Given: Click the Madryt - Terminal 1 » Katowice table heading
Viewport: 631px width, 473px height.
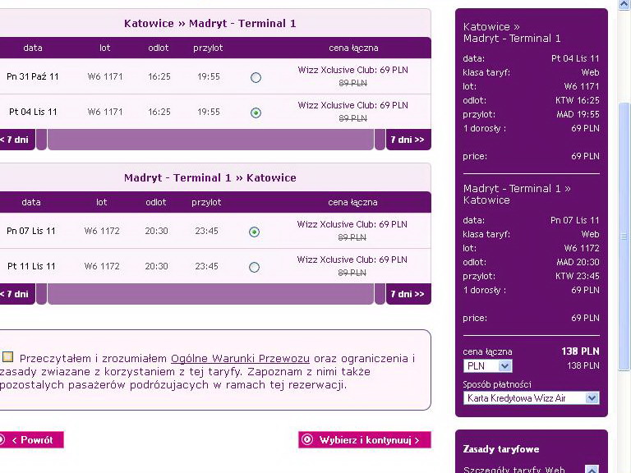Looking at the screenshot, I should click(x=210, y=177).
